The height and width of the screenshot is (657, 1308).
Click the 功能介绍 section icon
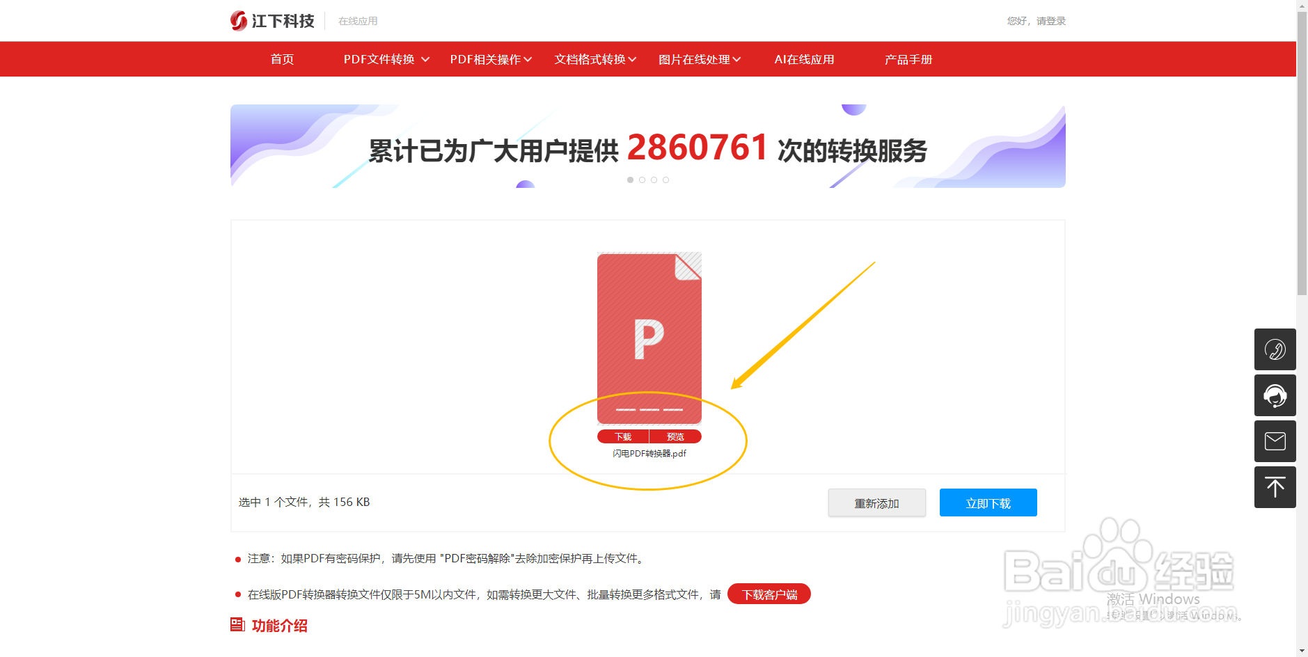point(237,624)
